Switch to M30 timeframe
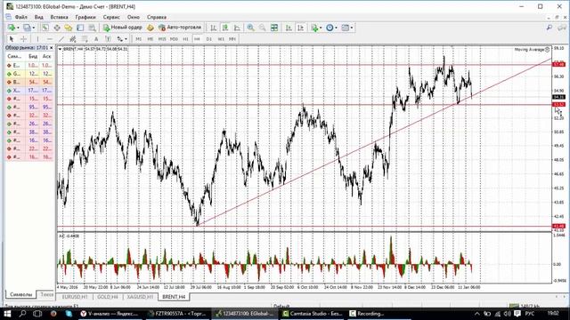The width and height of the screenshot is (570, 320). coord(175,39)
